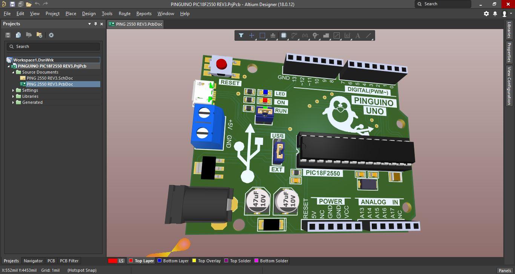The height and width of the screenshot is (274, 515).
Task: Click the Place Keepout boxed-line tool icon
Action: 337,35
